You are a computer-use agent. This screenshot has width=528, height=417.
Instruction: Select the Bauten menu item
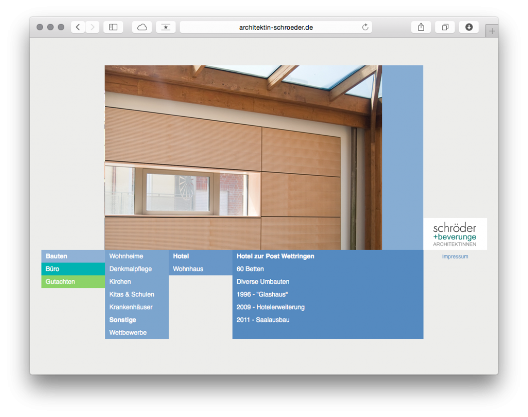73,256
